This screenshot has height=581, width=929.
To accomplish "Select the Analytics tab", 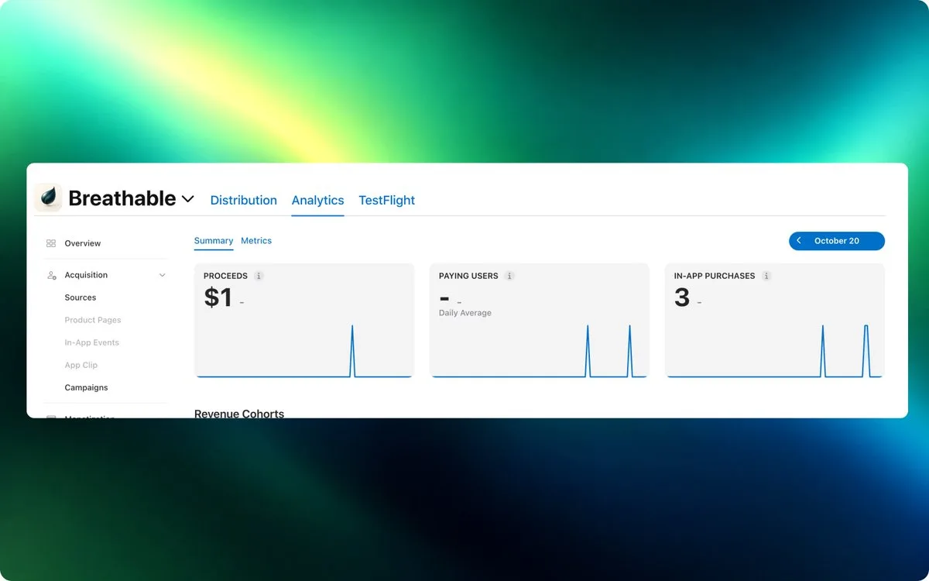I will coord(317,200).
